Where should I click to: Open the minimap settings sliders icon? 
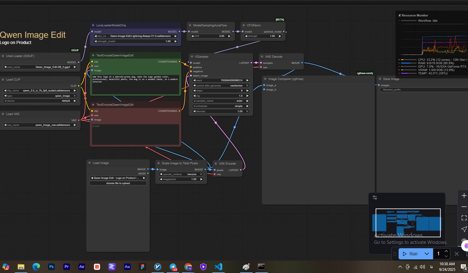[x=375, y=198]
